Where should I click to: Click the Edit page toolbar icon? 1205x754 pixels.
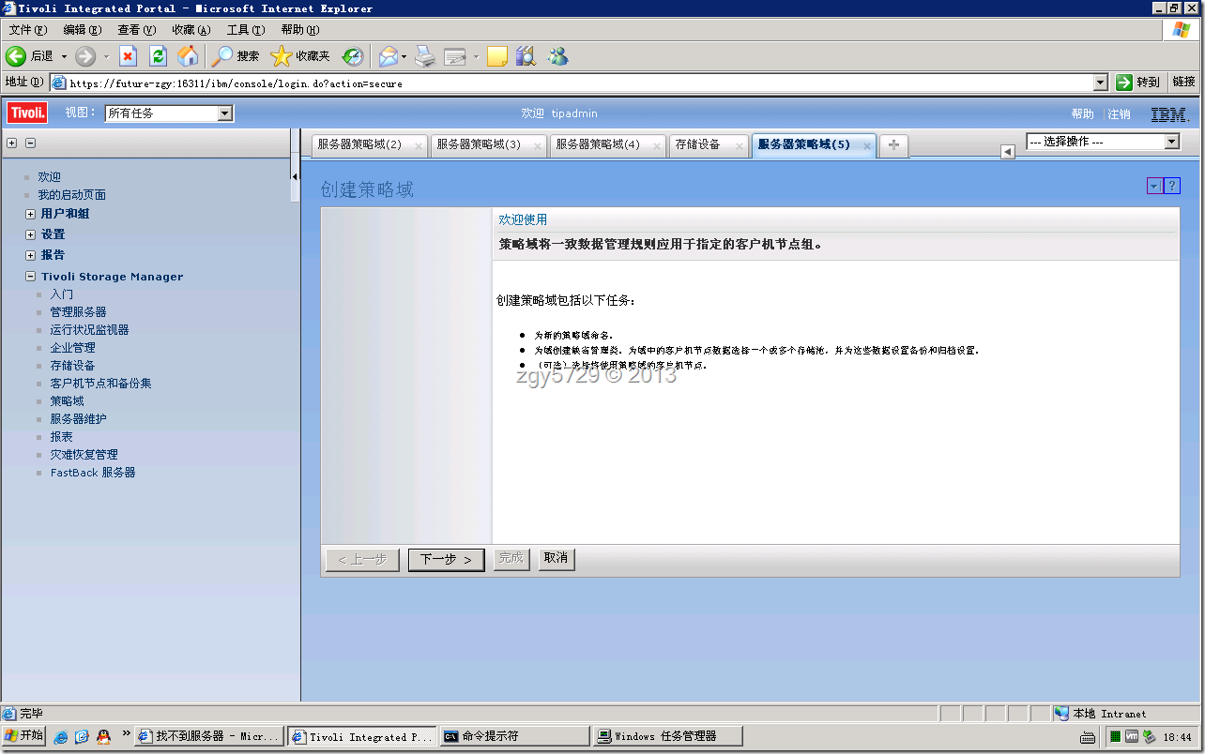tap(455, 56)
